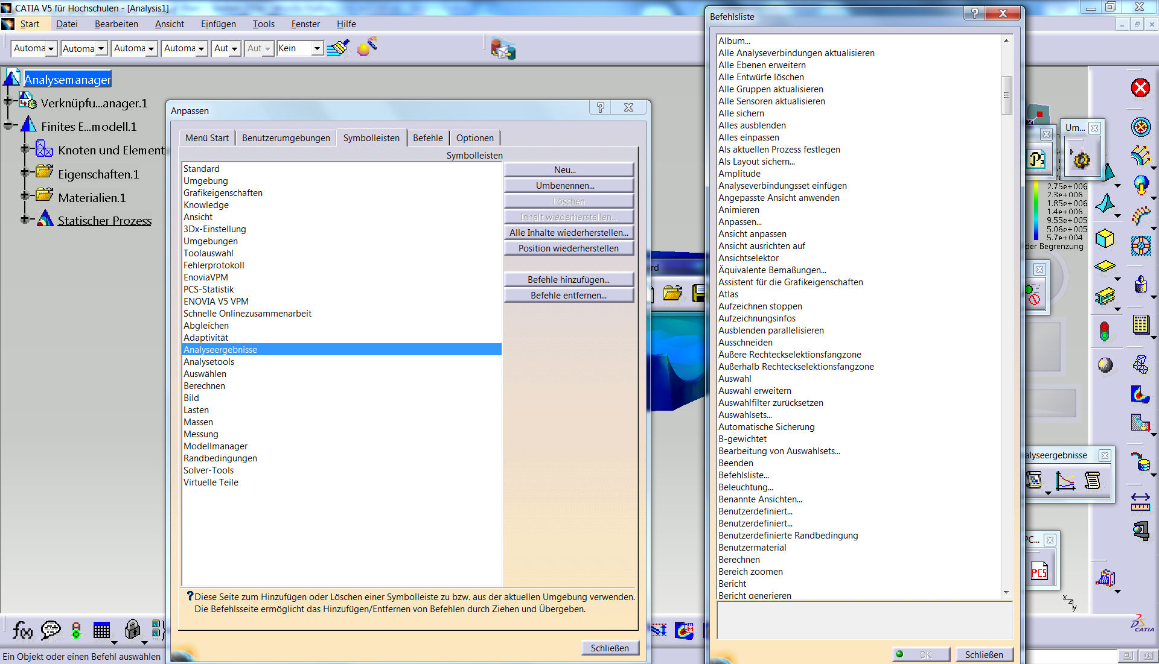This screenshot has height=664, width=1159.
Task: Click the yellow I-beam icon
Action: (x=1105, y=296)
